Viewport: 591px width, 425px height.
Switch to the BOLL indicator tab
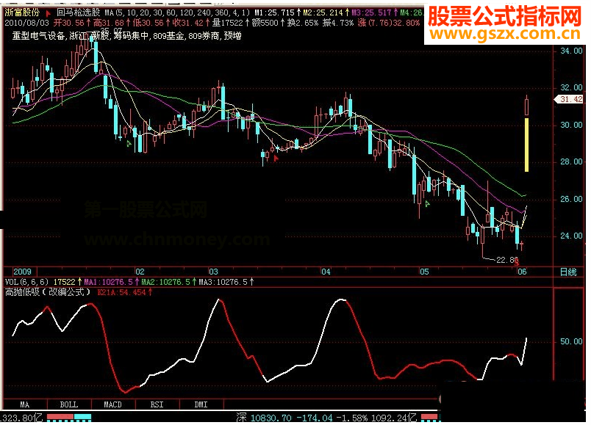pos(68,404)
